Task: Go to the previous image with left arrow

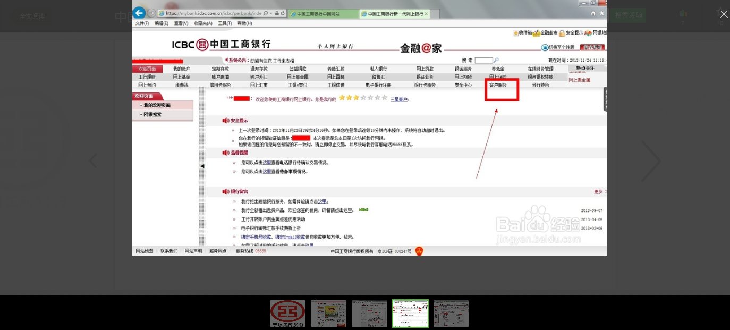Action: pyautogui.click(x=93, y=160)
